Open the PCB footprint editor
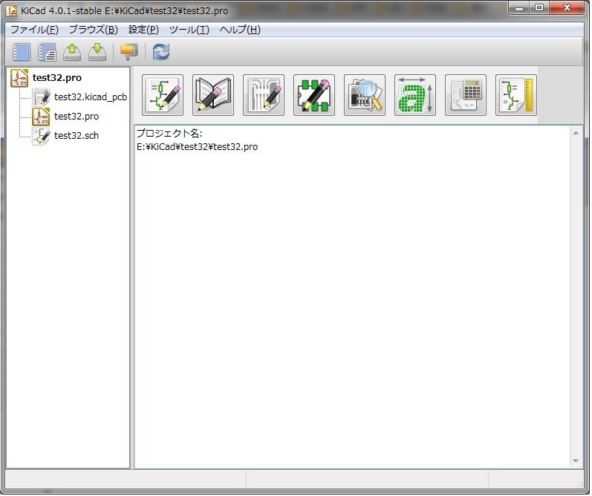This screenshot has width=592, height=496. click(x=314, y=95)
